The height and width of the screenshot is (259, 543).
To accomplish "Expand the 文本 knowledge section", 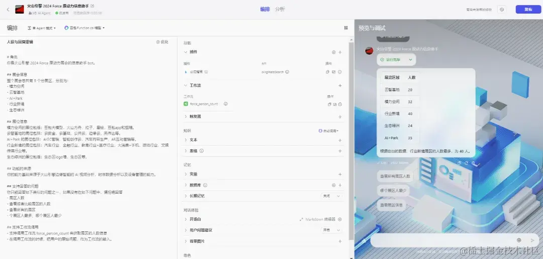I will click(186, 140).
